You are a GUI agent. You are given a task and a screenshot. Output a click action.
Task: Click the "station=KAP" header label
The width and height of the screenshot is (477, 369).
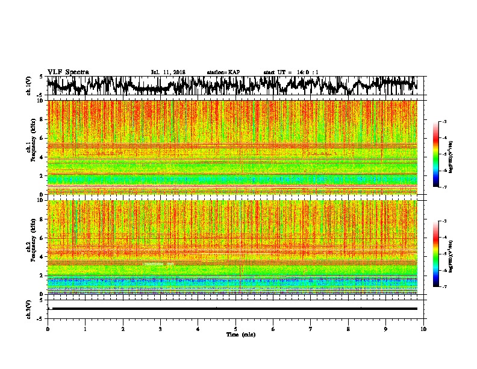click(x=223, y=72)
